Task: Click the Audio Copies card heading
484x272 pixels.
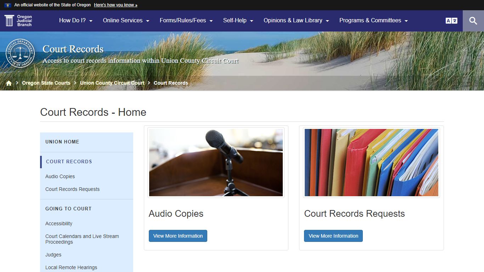Action: pyautogui.click(x=176, y=214)
